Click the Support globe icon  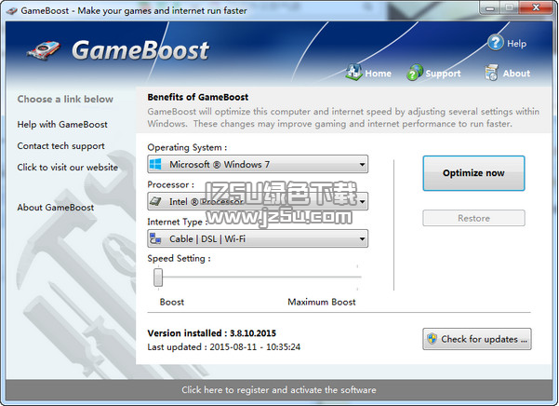415,73
